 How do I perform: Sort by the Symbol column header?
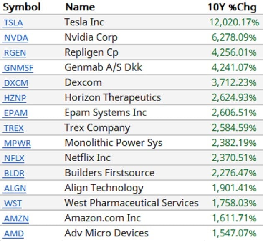pyautogui.click(x=22, y=7)
